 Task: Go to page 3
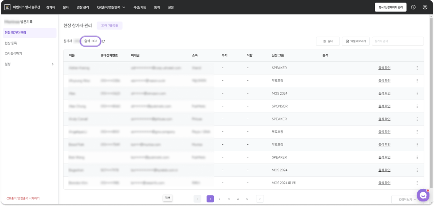coord(229,199)
